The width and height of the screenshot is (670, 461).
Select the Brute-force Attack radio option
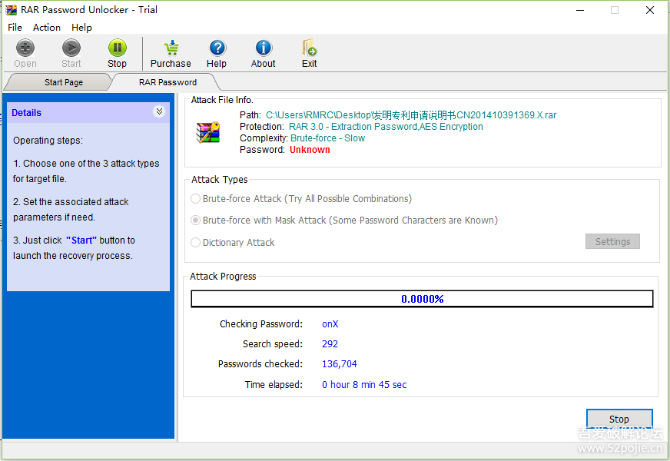coord(196,199)
